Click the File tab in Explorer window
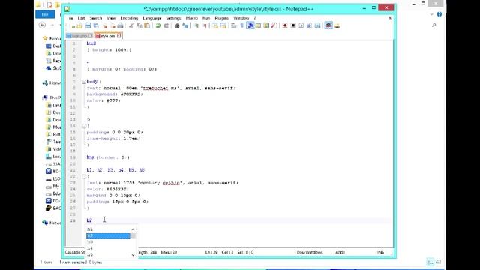Viewport: 480px width, 270px height. pyautogui.click(x=45, y=14)
